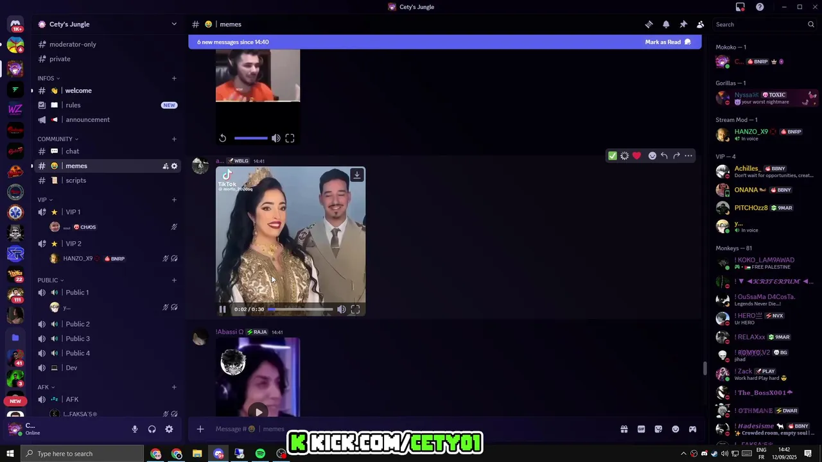Screen dimensions: 822x462
Task: Reply to the hovered video message
Action: click(664, 156)
